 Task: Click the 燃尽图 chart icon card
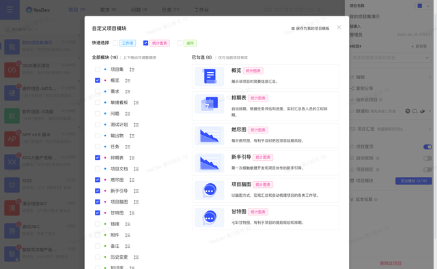coord(210,136)
